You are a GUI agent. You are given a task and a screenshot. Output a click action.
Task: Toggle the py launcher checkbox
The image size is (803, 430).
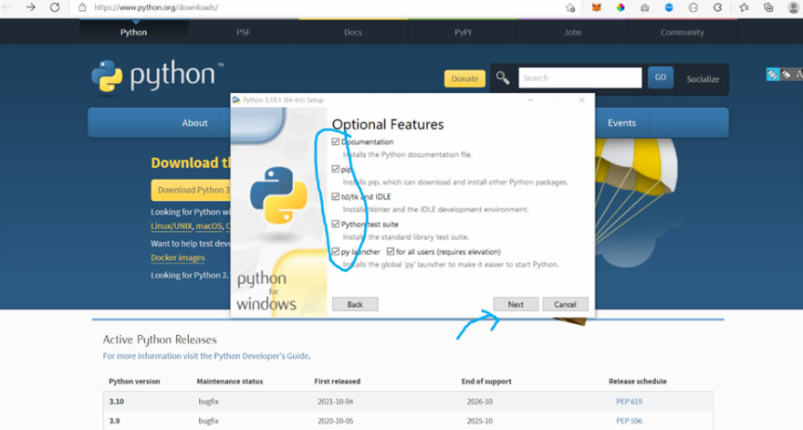coord(336,252)
